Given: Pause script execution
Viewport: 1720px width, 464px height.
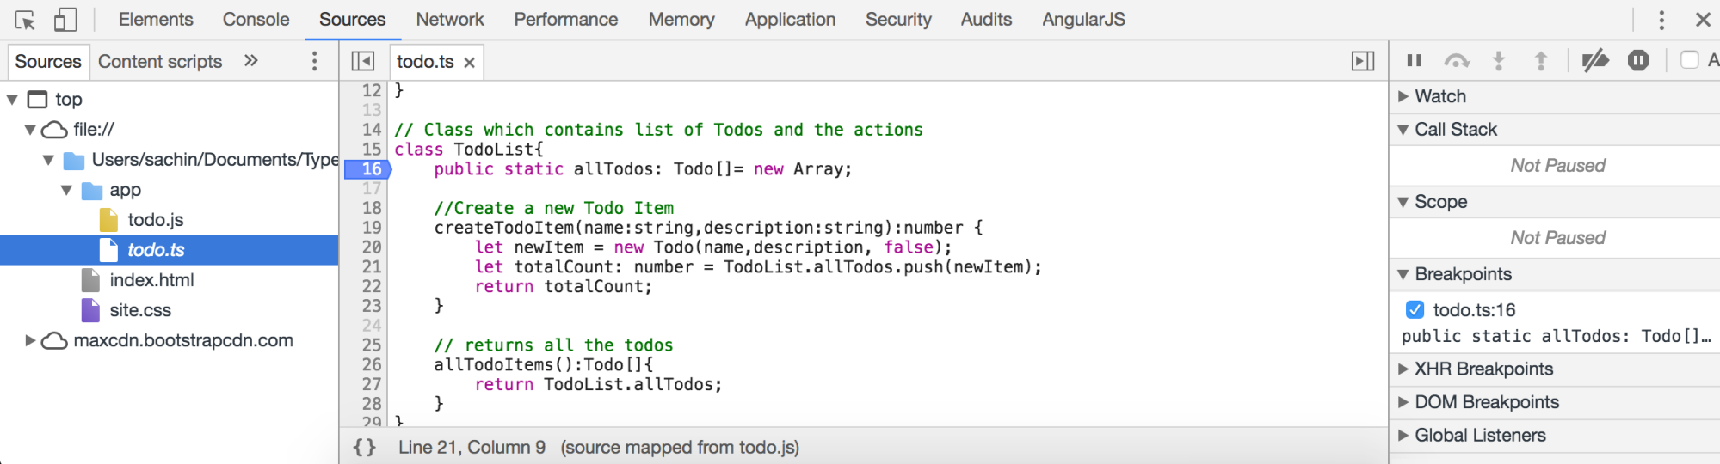Looking at the screenshot, I should [x=1414, y=60].
